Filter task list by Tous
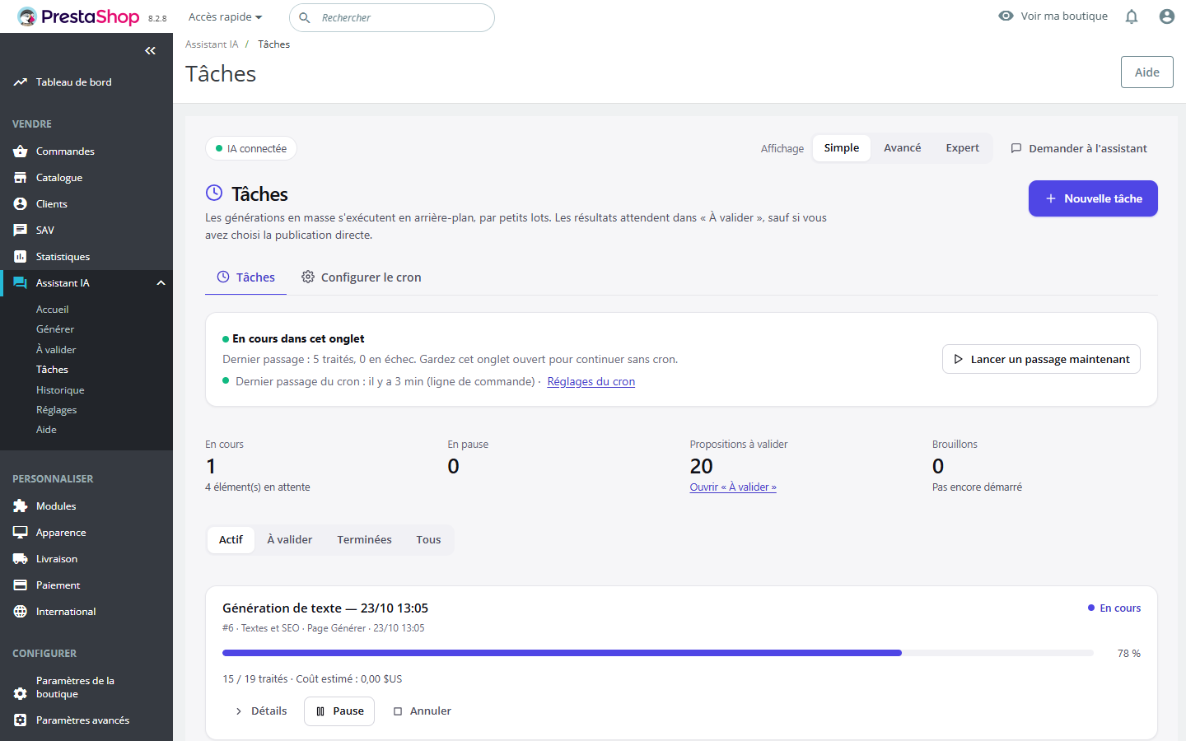Screen dimensions: 1186x741 pos(428,540)
